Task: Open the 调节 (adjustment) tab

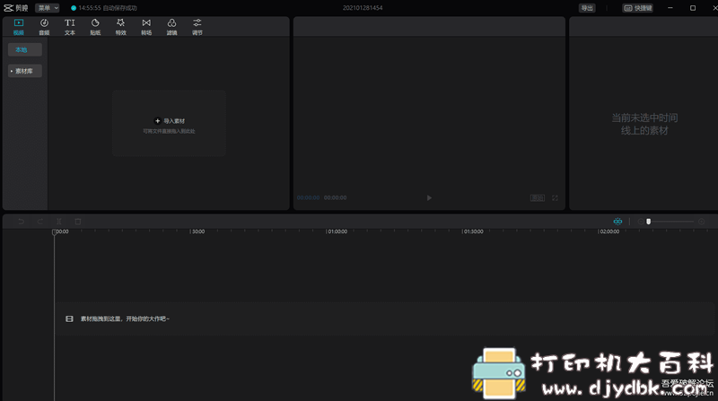Action: 197,27
